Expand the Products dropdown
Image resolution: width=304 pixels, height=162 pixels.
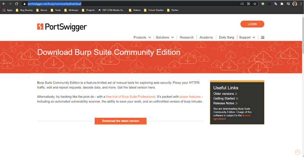click(142, 37)
